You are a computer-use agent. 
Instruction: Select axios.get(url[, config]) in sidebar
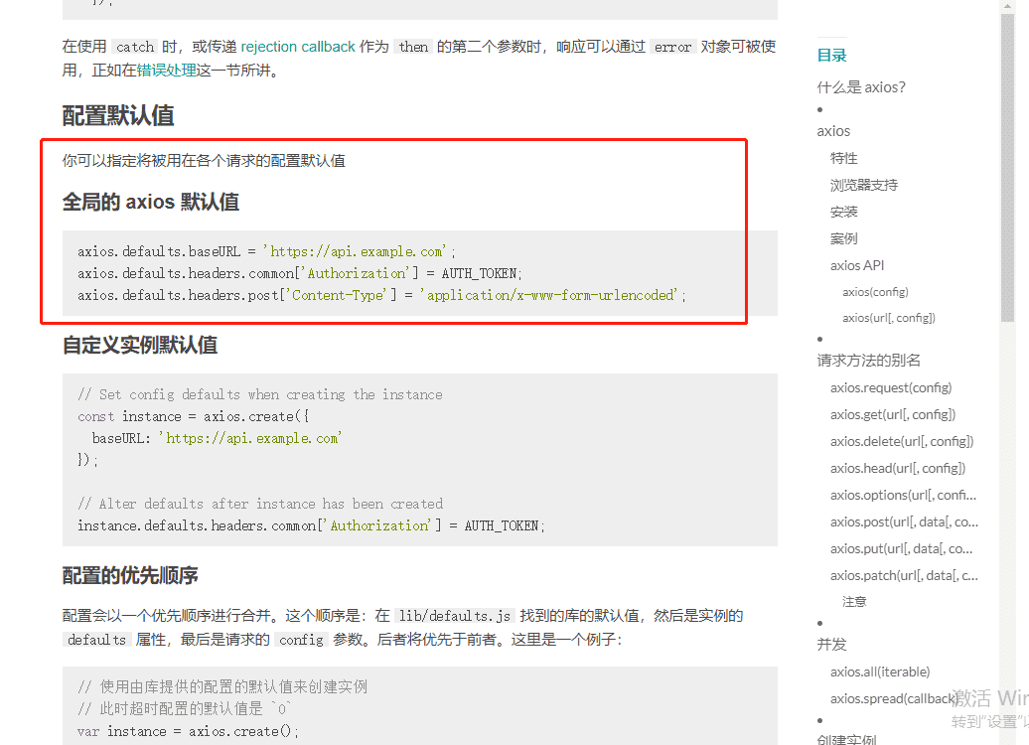click(x=893, y=415)
